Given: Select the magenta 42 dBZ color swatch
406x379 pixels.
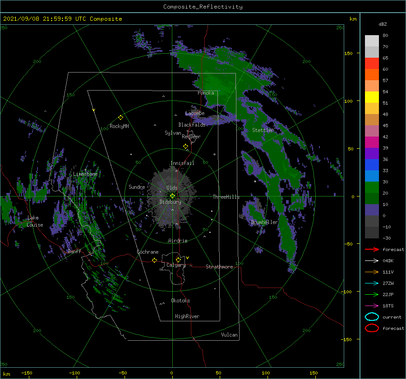Looking at the screenshot, I should [372, 142].
